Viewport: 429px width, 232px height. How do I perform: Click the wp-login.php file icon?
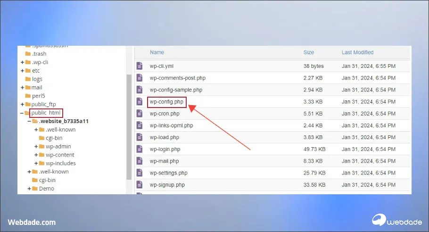[139, 149]
